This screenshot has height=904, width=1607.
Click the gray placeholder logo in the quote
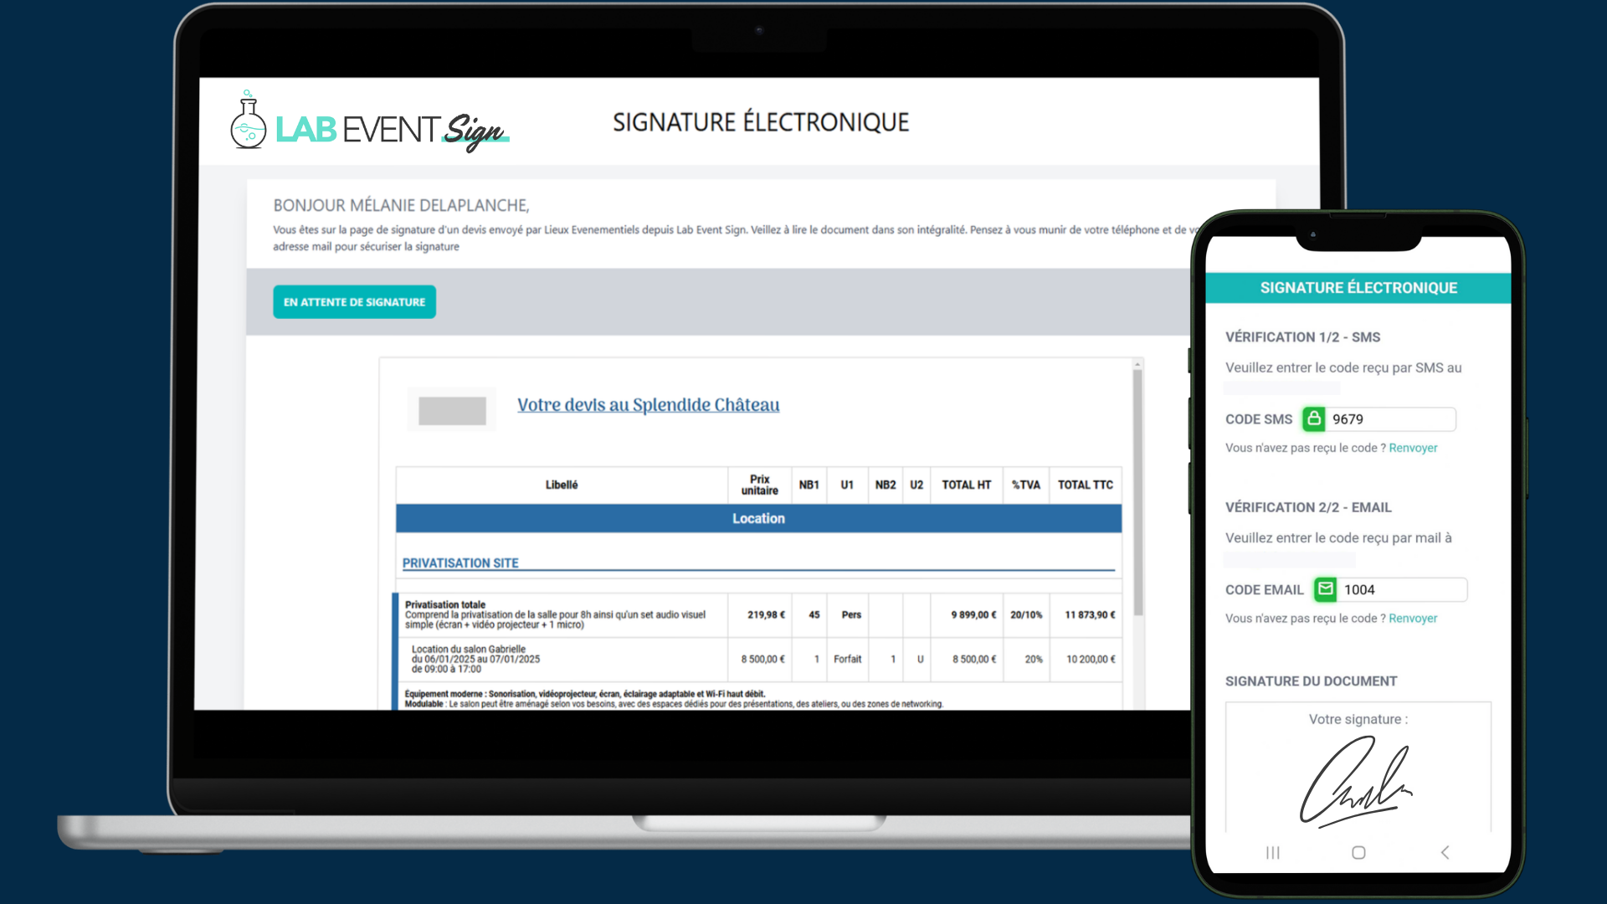[452, 410]
